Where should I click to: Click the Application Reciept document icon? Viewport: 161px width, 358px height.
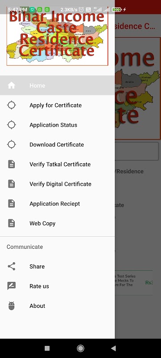tap(11, 204)
